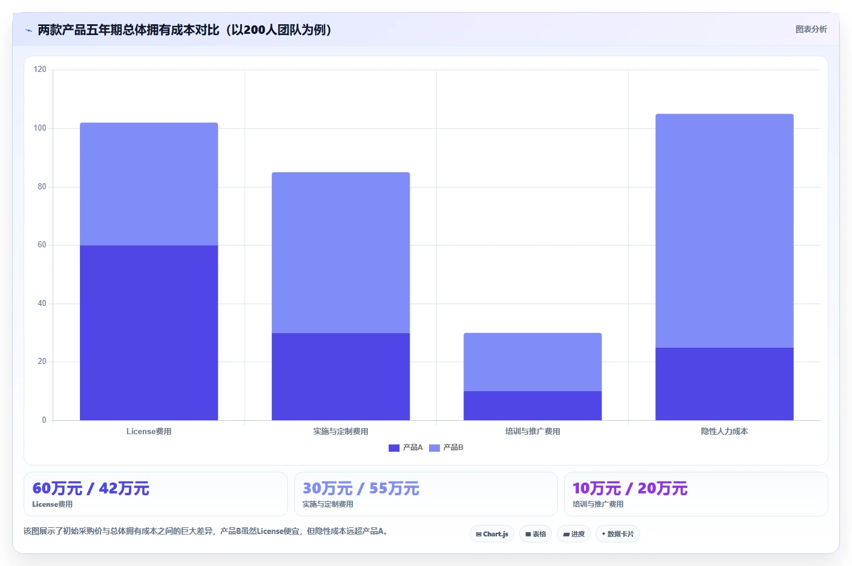Click 培训与推广费用 caption in third data card
Viewport: 852px width, 566px height.
click(x=598, y=504)
